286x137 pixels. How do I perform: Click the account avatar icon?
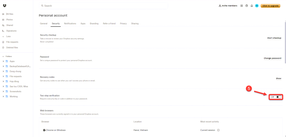coord(257,6)
